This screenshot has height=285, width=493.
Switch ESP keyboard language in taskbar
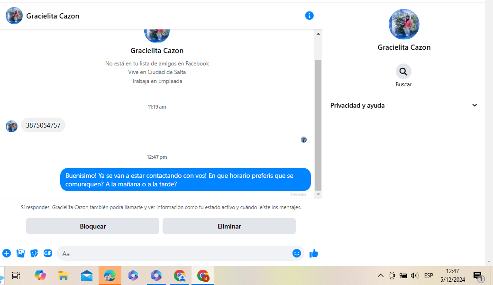pyautogui.click(x=429, y=276)
